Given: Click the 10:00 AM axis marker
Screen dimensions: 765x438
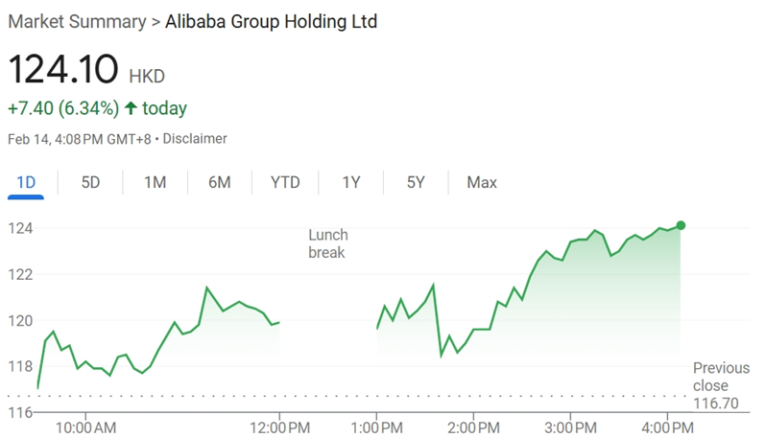Looking at the screenshot, I should (85, 427).
